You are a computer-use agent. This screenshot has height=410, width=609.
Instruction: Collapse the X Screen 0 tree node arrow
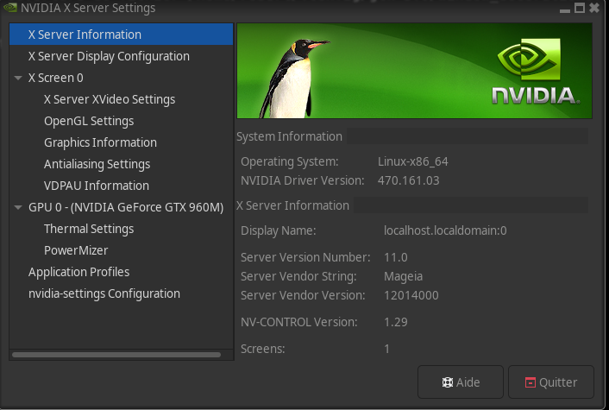pyautogui.click(x=18, y=78)
